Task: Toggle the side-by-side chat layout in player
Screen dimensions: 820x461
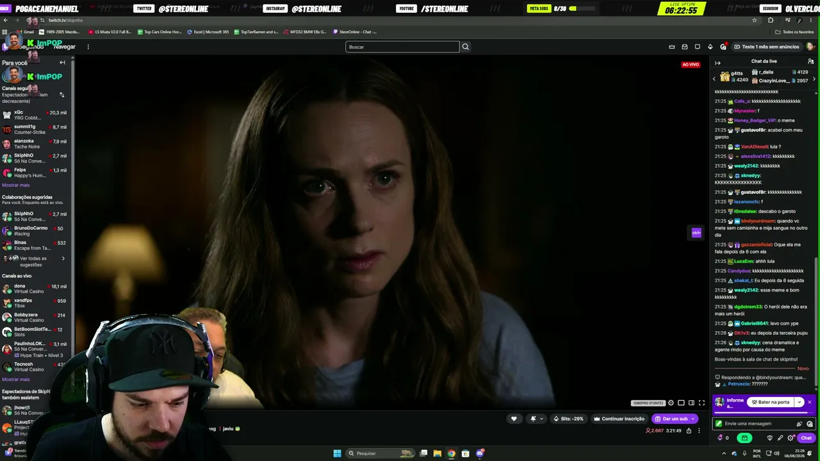Action: point(691,403)
